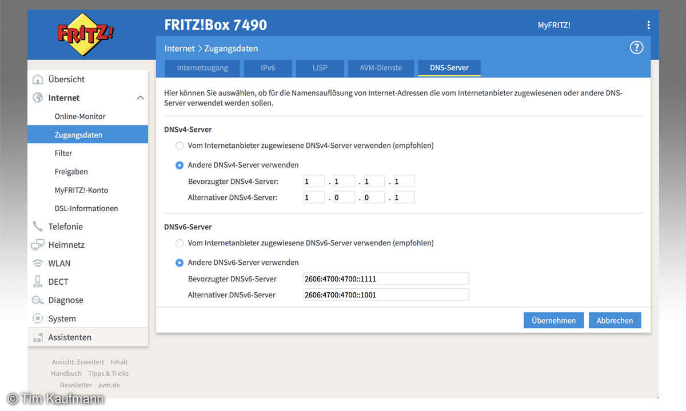Click the FRITZ! logo
The width and height of the screenshot is (686, 411).
coord(85,34)
